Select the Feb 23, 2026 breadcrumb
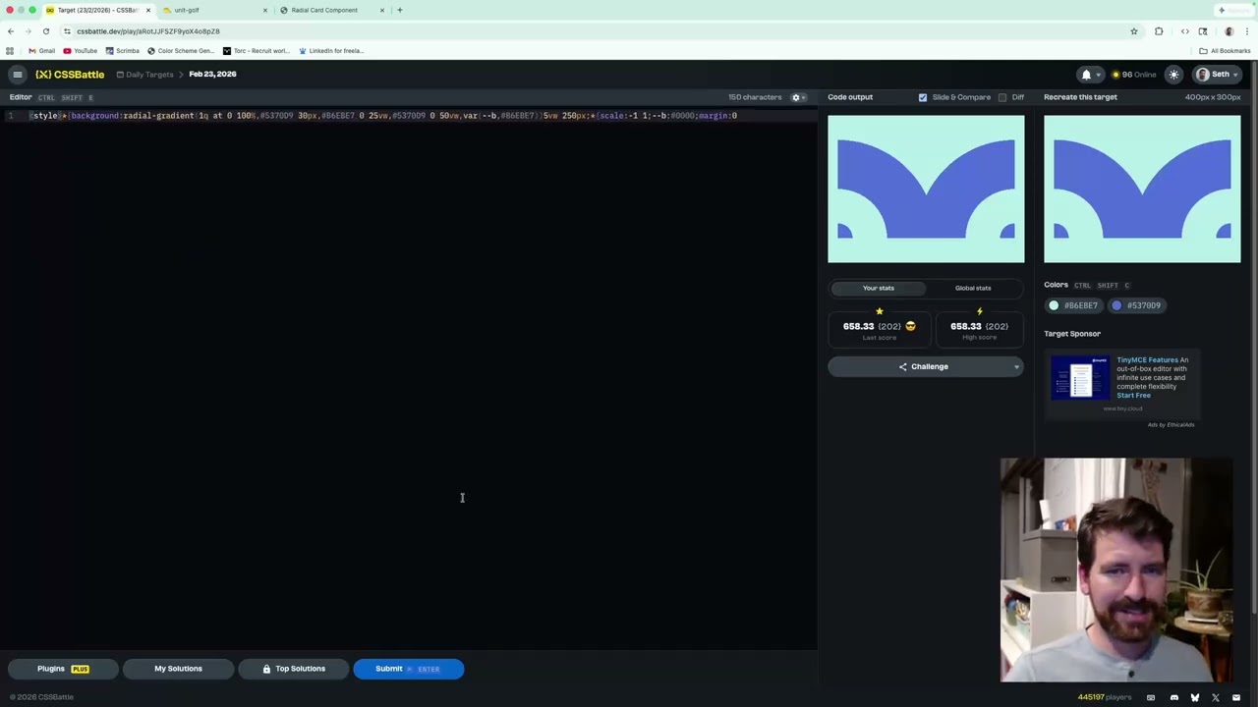The height and width of the screenshot is (707, 1258). click(x=212, y=75)
